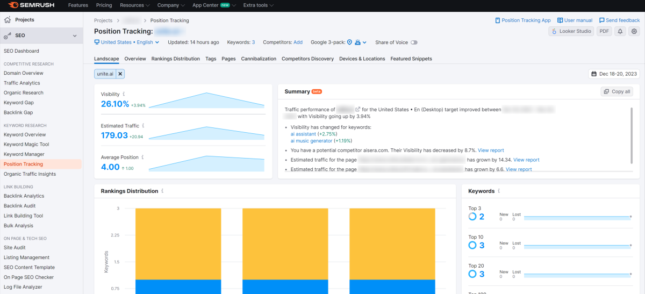
Task: Click Add competitors link
Action: [x=298, y=42]
